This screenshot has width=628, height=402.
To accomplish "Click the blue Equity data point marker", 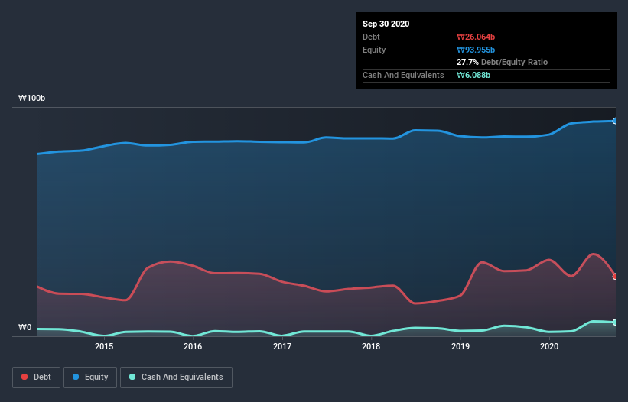I will 615,121.
